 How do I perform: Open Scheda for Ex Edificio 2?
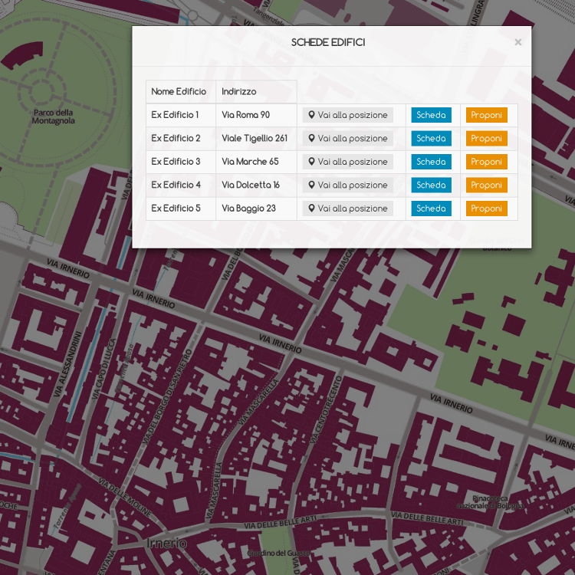point(431,139)
